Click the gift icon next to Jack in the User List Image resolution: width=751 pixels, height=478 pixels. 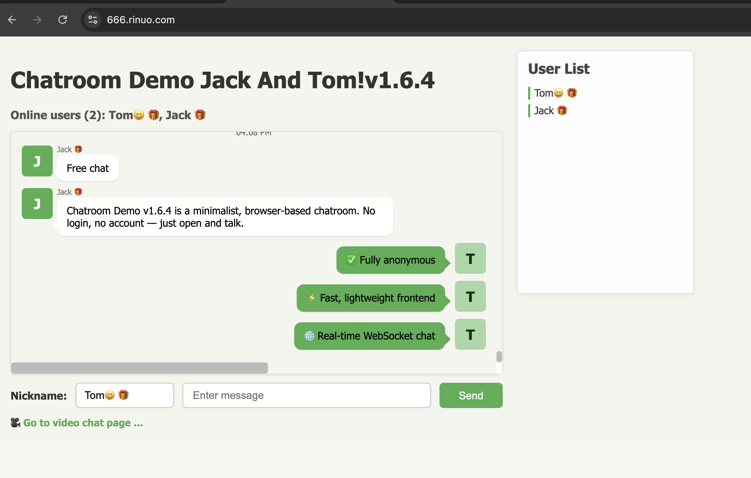pyautogui.click(x=562, y=110)
